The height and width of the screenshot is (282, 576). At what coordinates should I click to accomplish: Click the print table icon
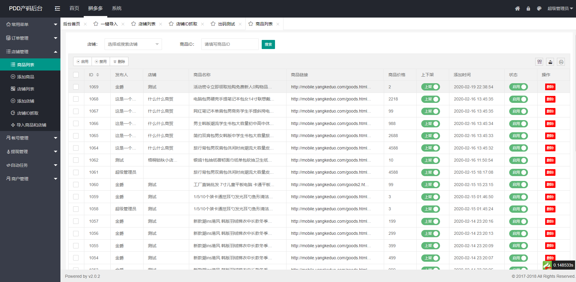click(x=561, y=62)
